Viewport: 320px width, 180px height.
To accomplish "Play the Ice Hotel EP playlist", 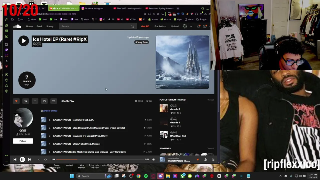I will coord(23,41).
